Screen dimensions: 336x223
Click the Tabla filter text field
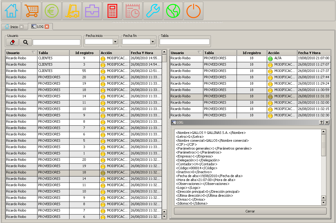click(185, 42)
